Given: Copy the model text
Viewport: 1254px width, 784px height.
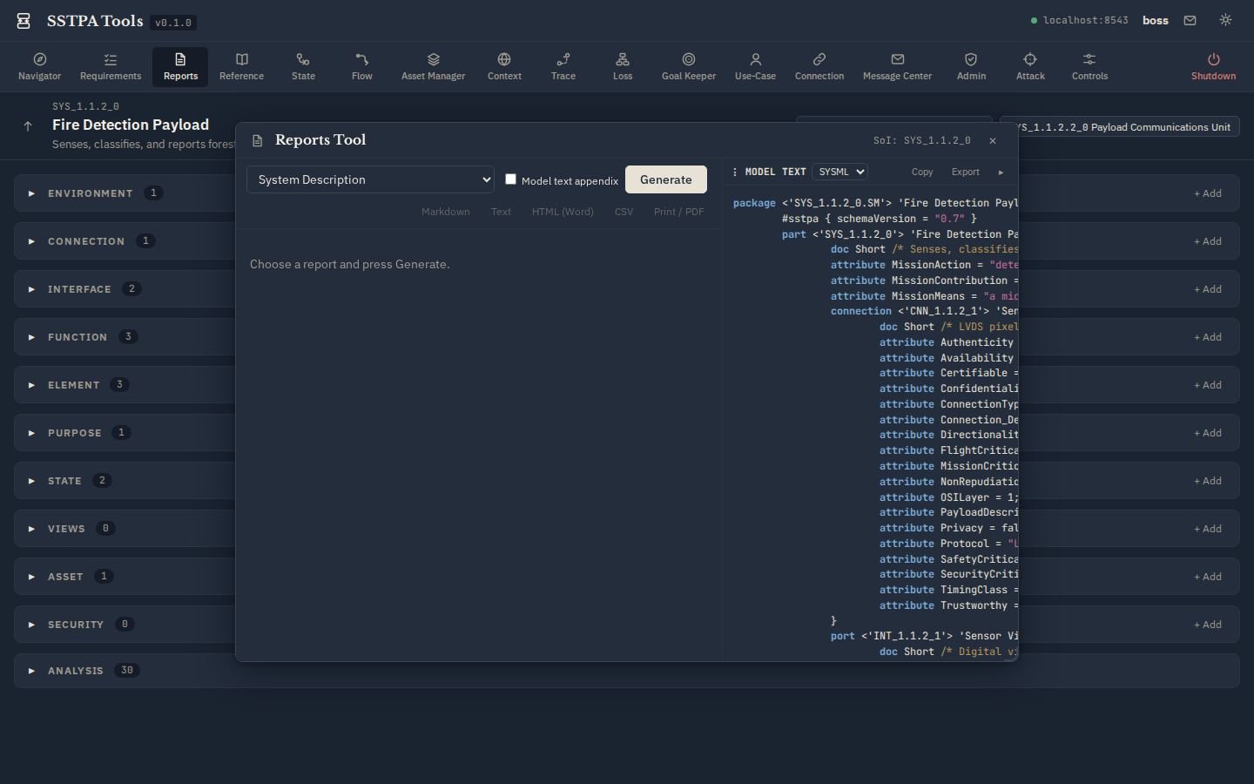Looking at the screenshot, I should pyautogui.click(x=922, y=172).
